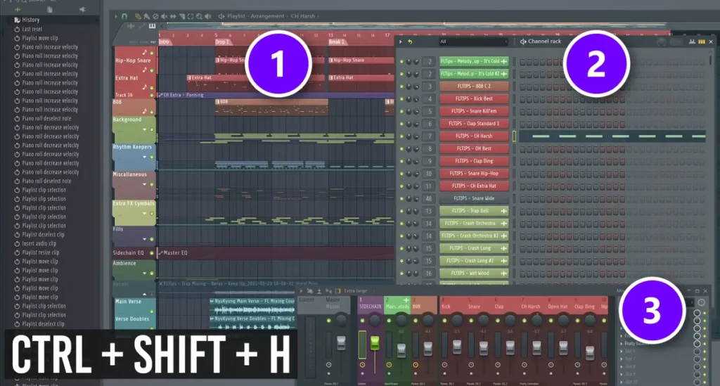Click the mixer view layout icon

tap(338, 290)
